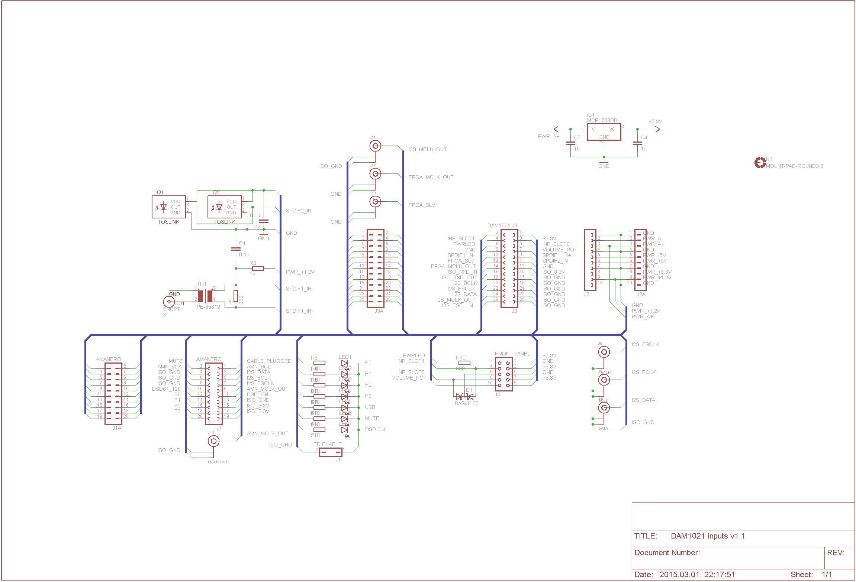Select the ISO_RXD_IN net label

pyautogui.click(x=462, y=272)
